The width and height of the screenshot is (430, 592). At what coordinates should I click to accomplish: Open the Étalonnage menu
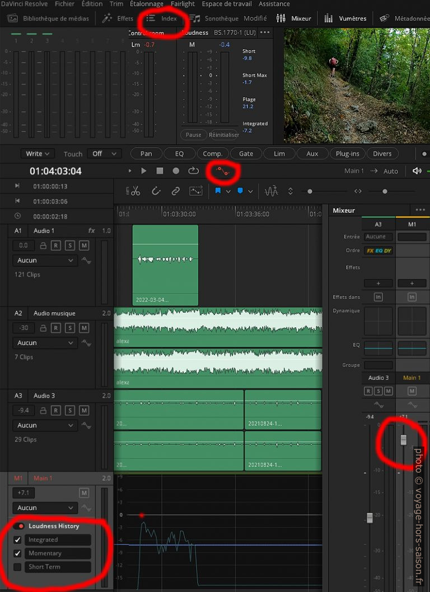[x=147, y=4]
